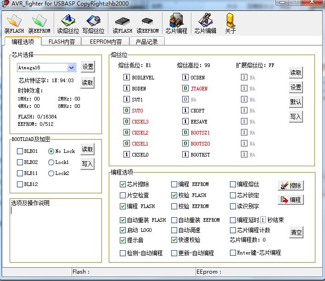The image size is (325, 281).
Task: Expand the Atmega16 chip selection dropdown
Action: pyautogui.click(x=71, y=67)
